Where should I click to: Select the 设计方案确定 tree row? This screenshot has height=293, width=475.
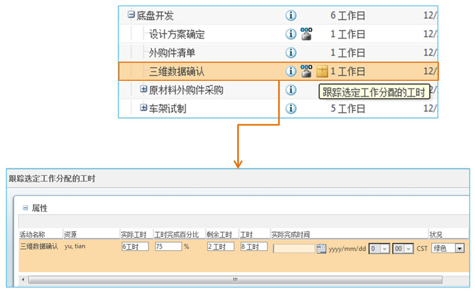pos(278,34)
